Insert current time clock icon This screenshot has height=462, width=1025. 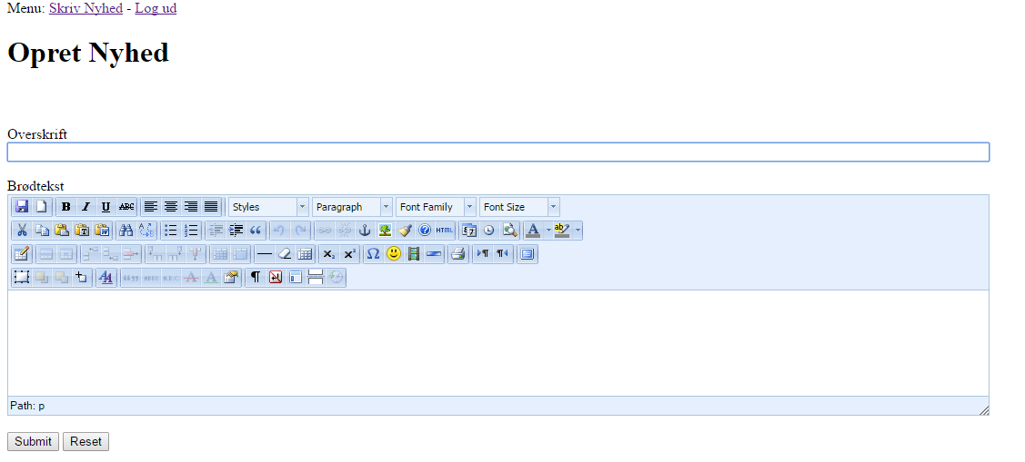(489, 231)
